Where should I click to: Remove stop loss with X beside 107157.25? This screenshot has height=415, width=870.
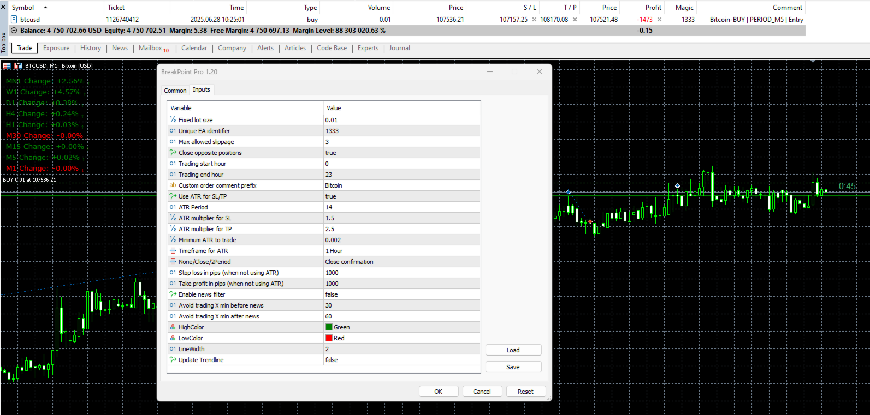pyautogui.click(x=534, y=20)
